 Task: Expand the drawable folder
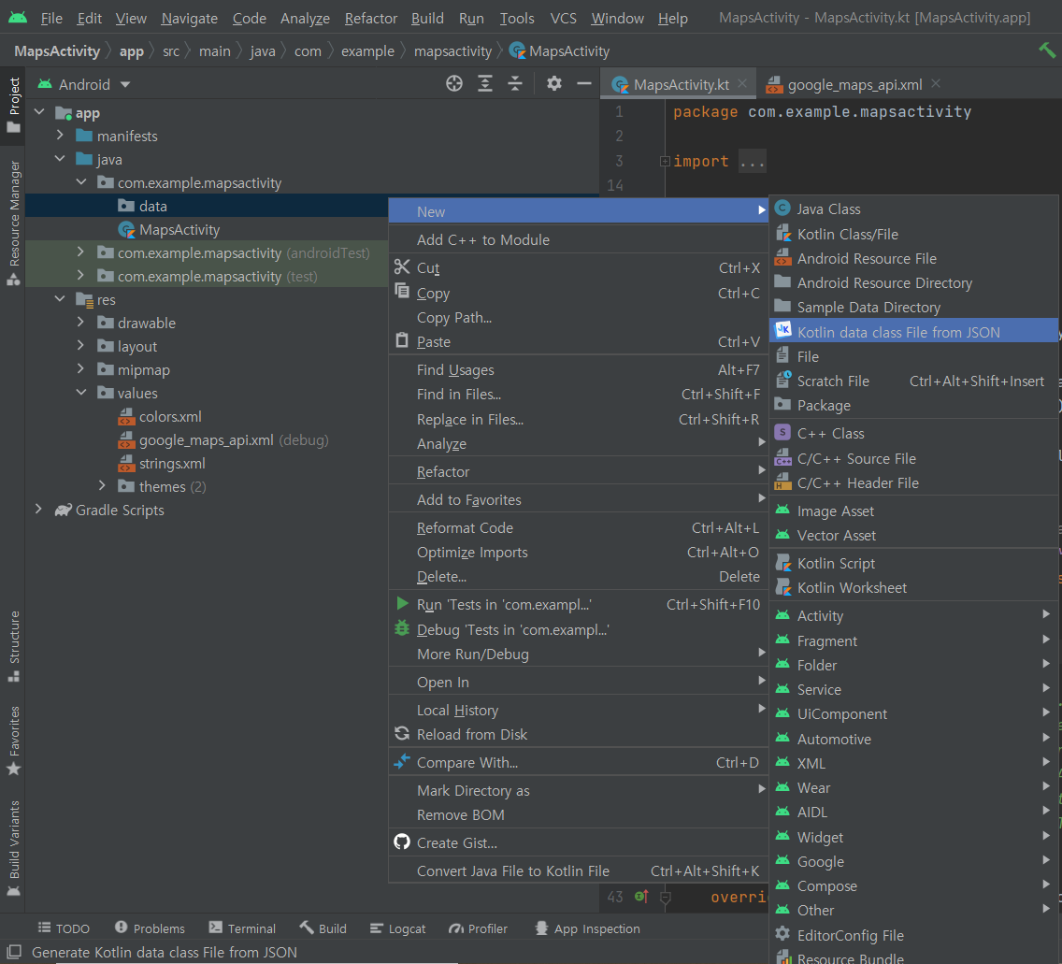(x=81, y=323)
